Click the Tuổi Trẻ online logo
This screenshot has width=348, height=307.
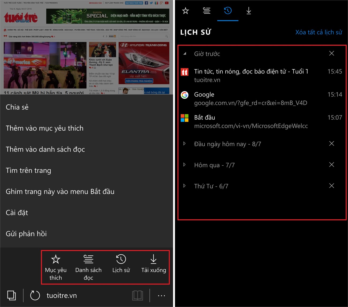21,17
